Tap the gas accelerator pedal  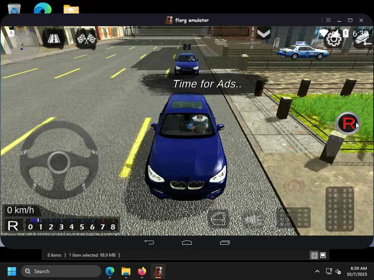coord(340,209)
